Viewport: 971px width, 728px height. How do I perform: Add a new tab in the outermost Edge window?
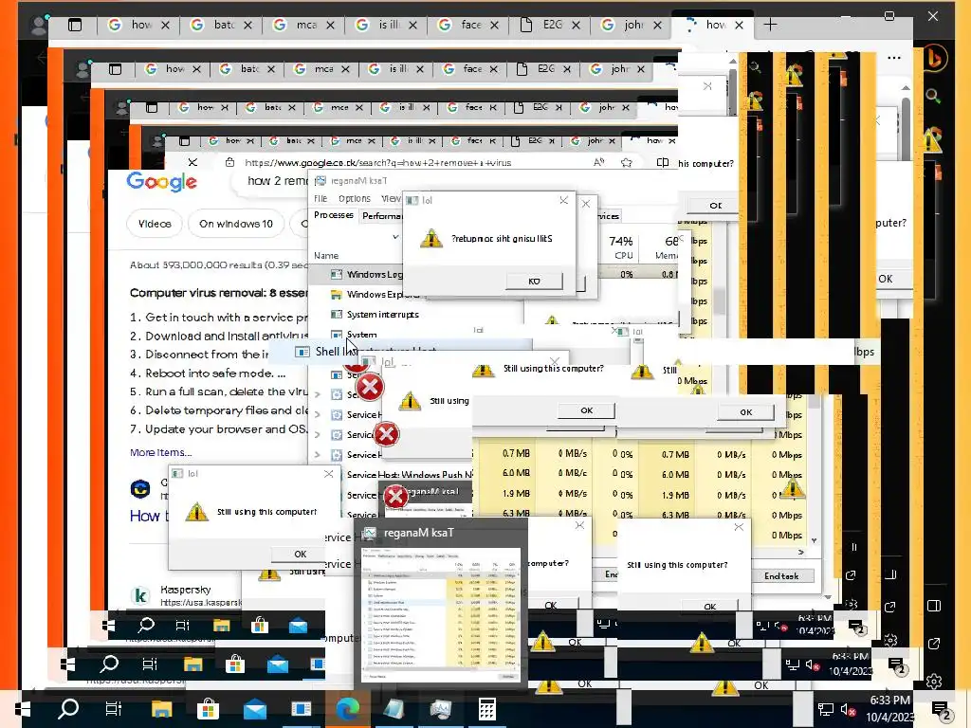770,25
